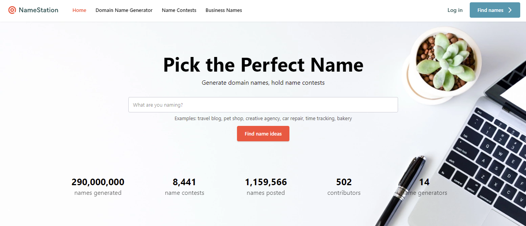Select the travel blog example
Screen dimensions: 526x226
tap(208, 118)
